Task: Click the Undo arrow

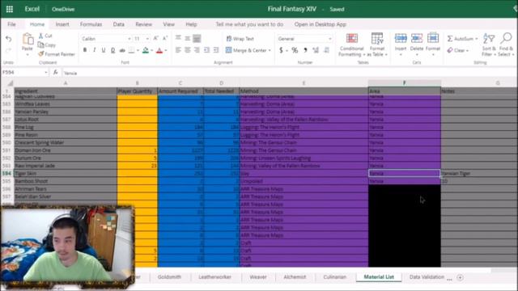Action: (9, 39)
